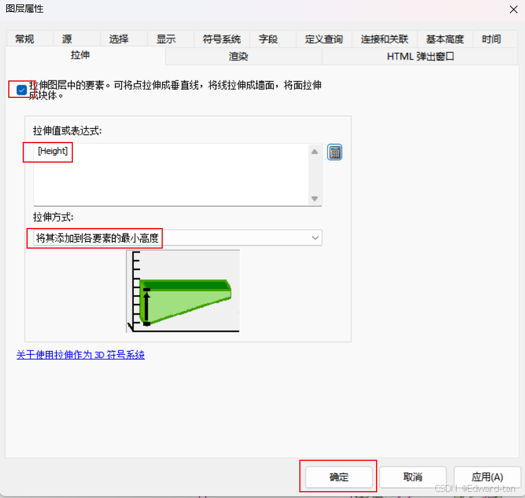Screen dimensions: 525x498
Task: Click the green extrusion preview image
Action: pos(183,291)
